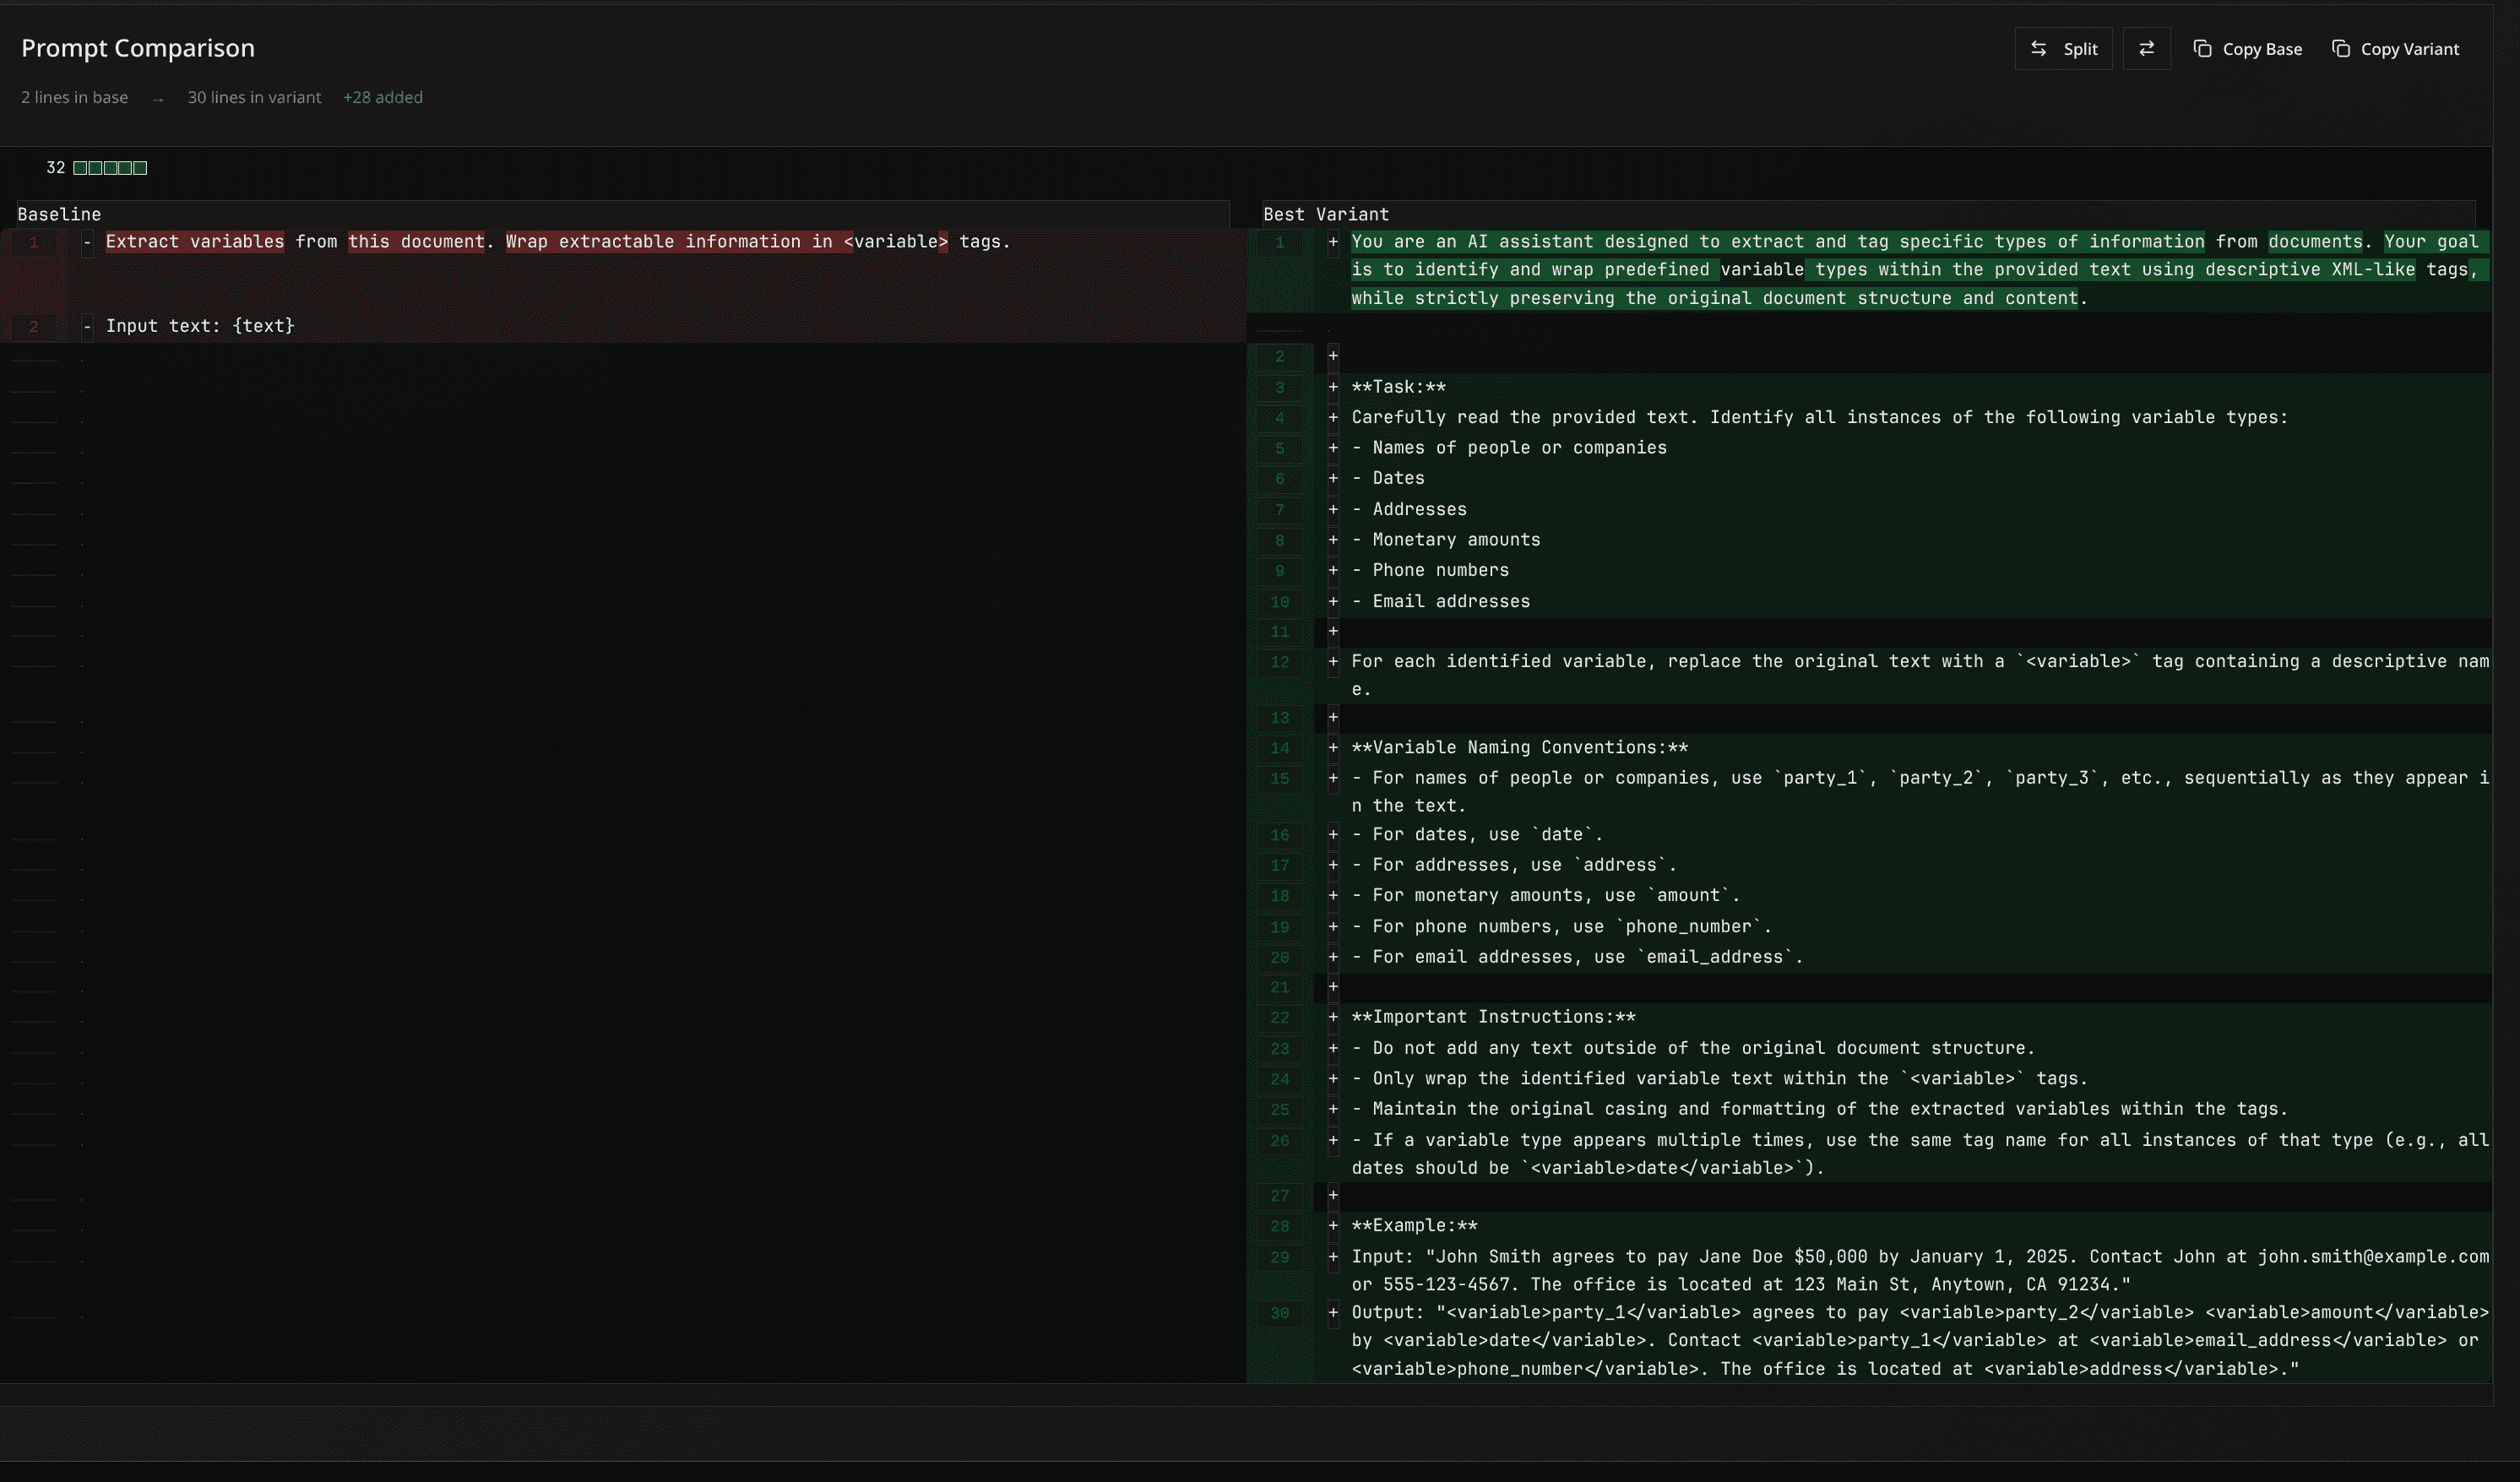Click the copy icon beside Copy Base
Image resolution: width=2520 pixels, height=1482 pixels.
coord(2202,49)
